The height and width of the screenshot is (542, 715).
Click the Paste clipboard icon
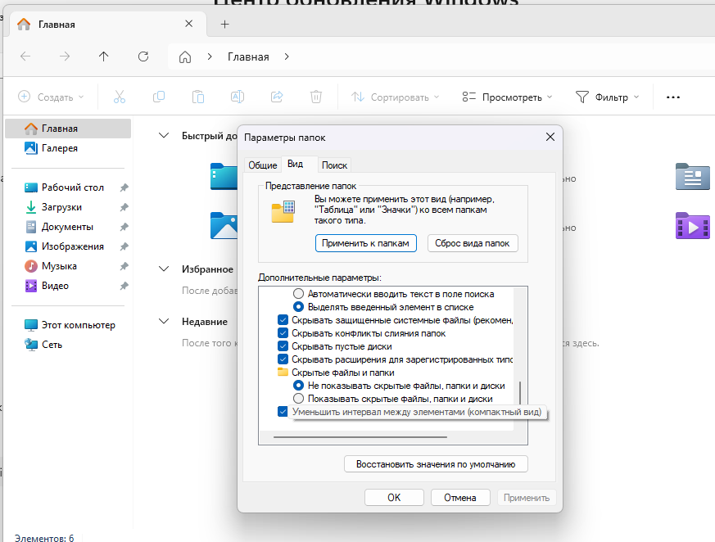click(x=198, y=97)
